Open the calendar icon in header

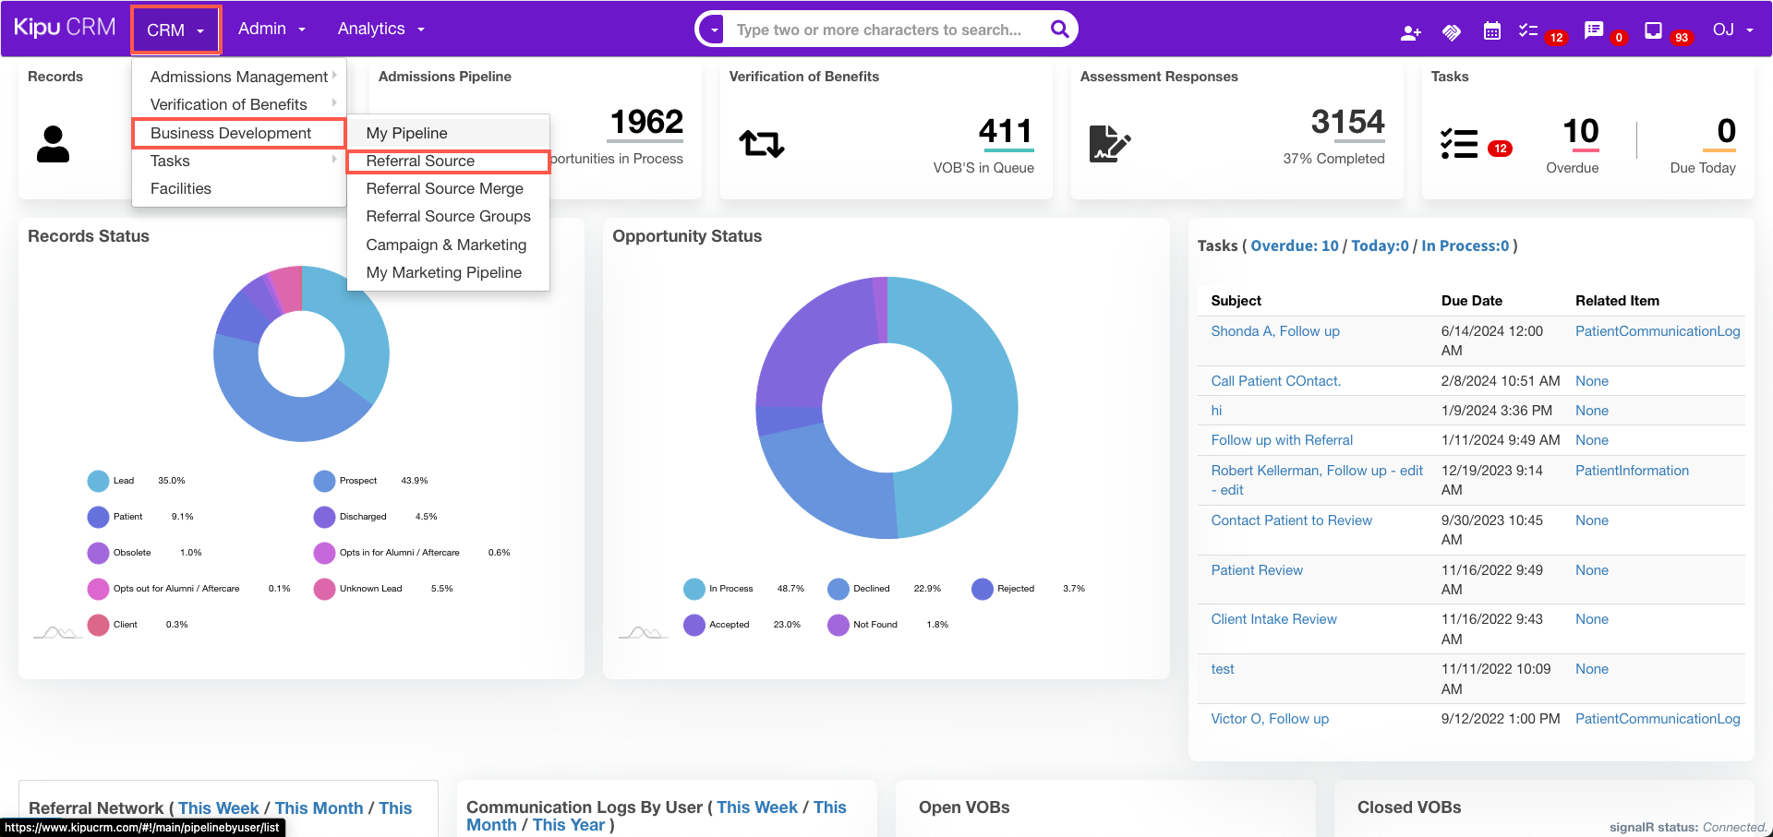click(1491, 31)
